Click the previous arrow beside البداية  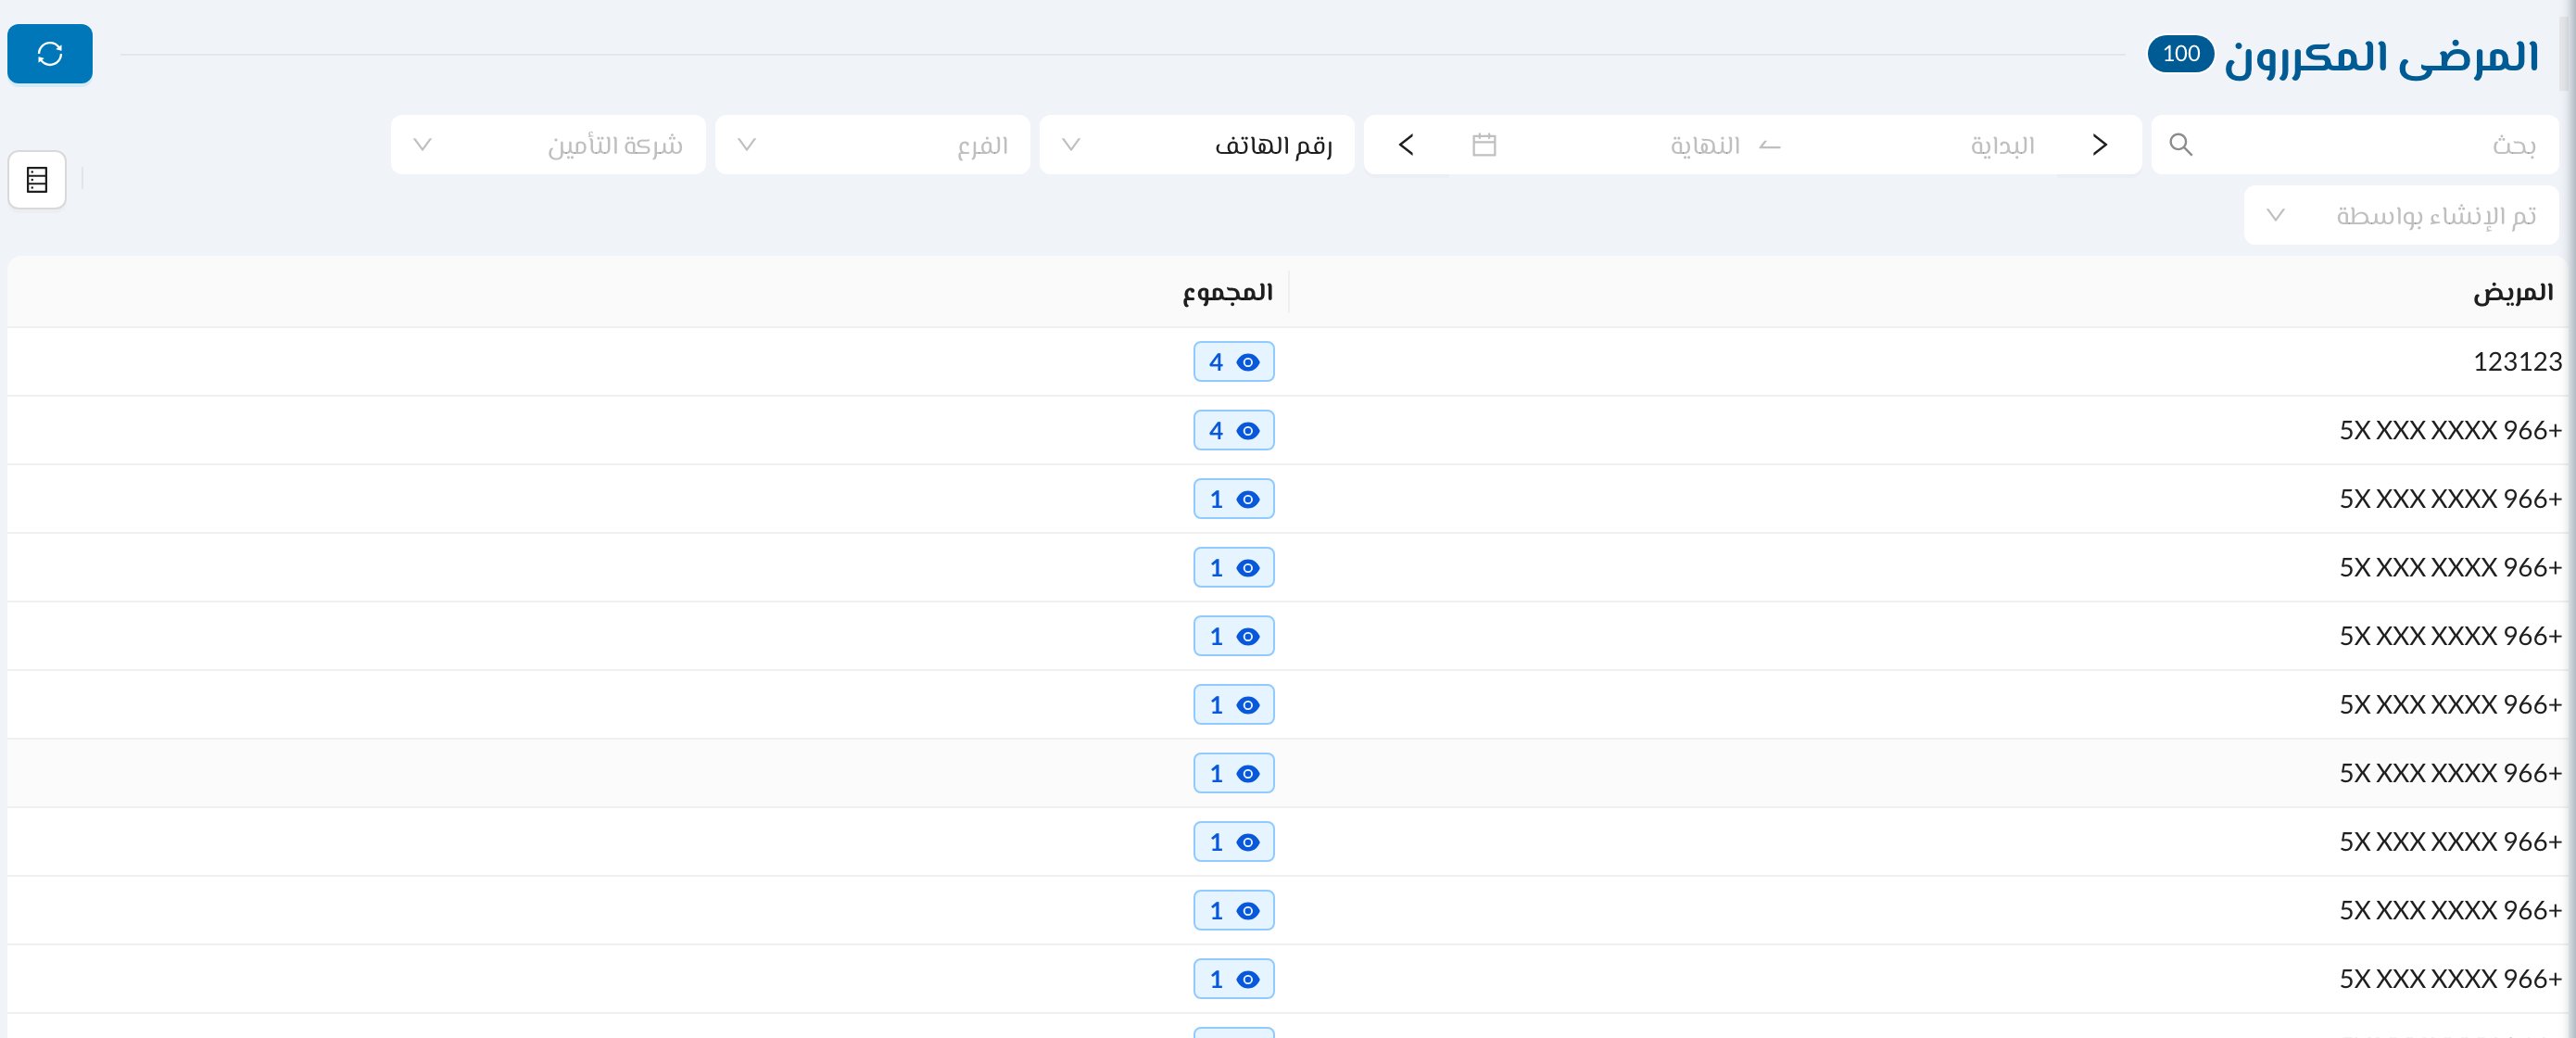[x=2099, y=145]
